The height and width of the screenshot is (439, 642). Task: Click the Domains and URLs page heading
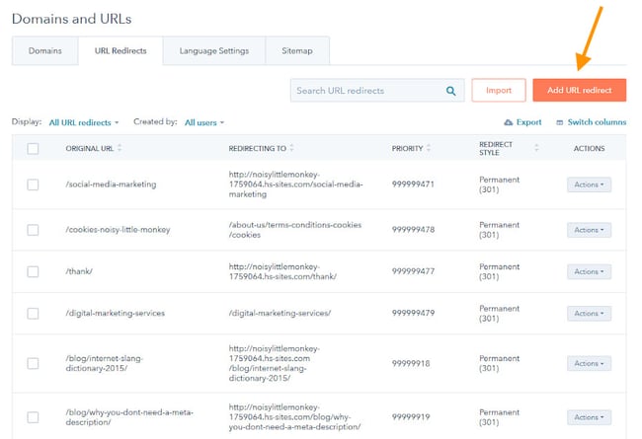tap(72, 19)
